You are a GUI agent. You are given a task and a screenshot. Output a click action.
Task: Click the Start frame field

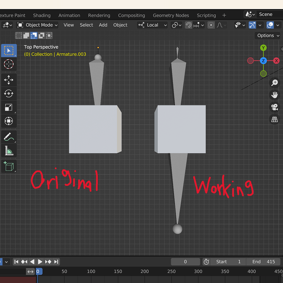(x=228, y=262)
